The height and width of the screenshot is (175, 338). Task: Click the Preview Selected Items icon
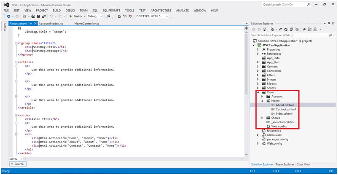[309, 30]
